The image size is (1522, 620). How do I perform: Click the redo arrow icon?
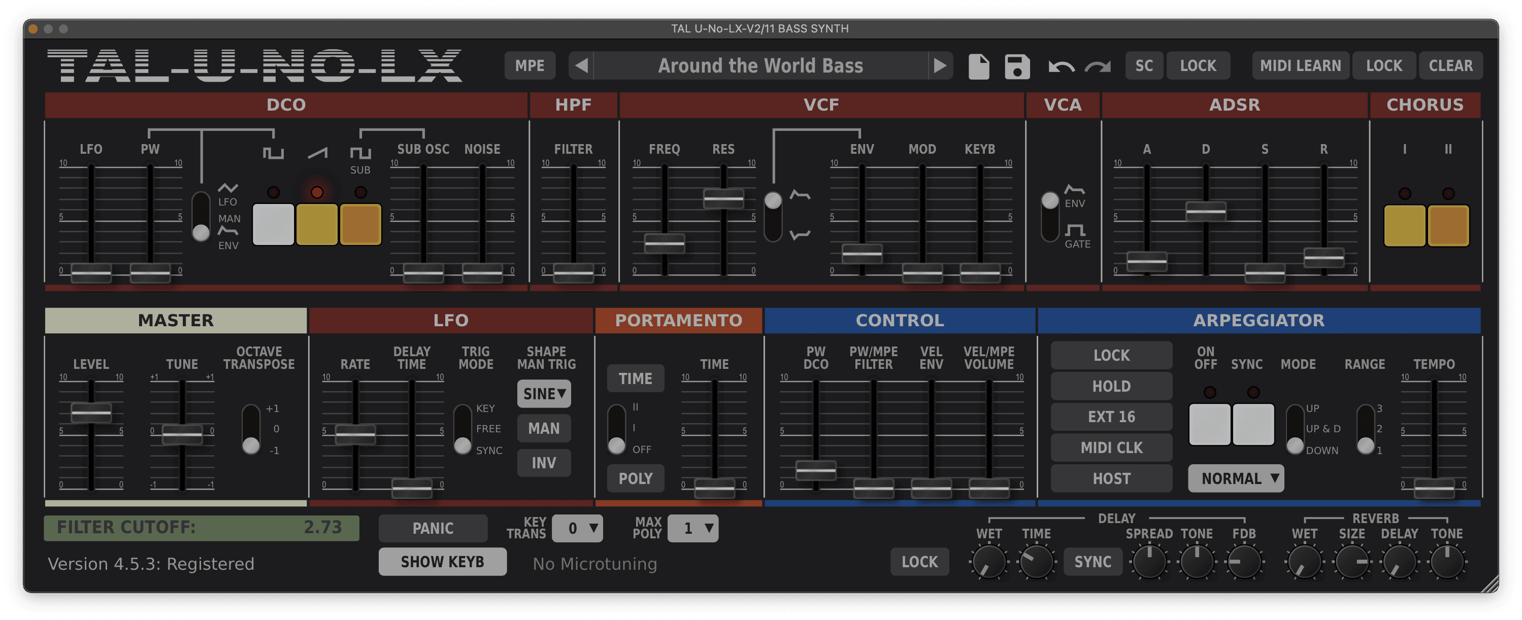(1098, 66)
